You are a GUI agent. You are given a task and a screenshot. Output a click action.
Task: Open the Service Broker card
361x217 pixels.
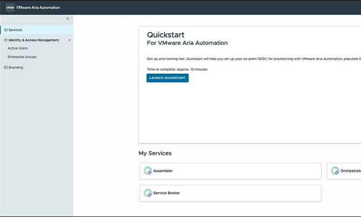click(230, 193)
